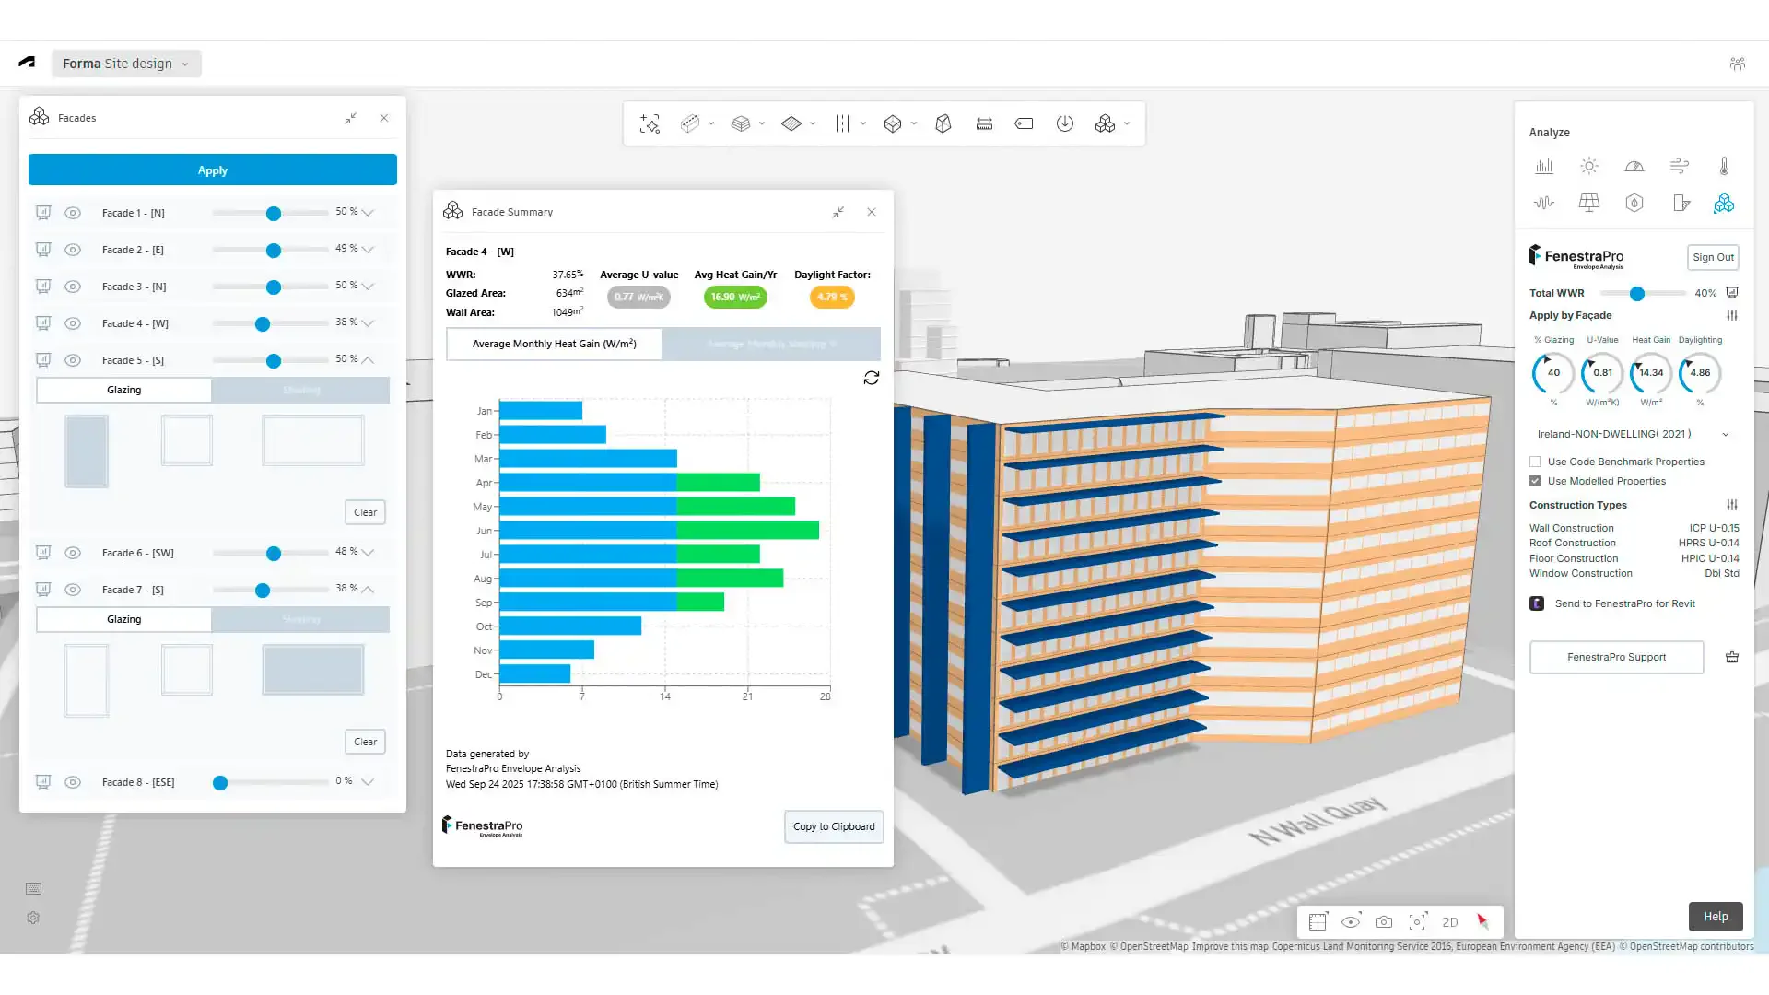1769x995 pixels.
Task: Select the AI generate sparkle tool
Action: 650,123
